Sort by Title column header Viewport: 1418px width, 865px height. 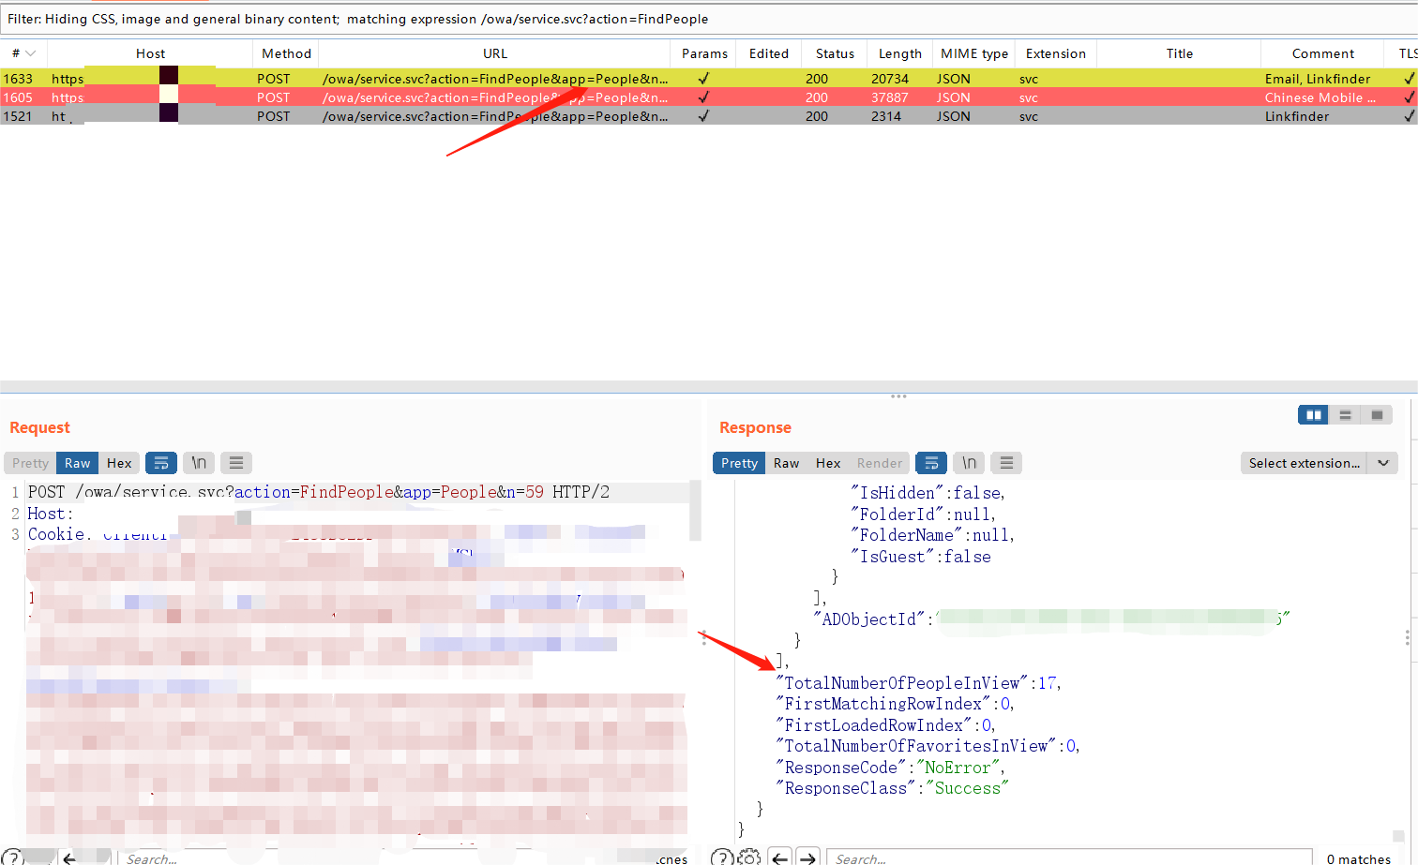[1180, 53]
